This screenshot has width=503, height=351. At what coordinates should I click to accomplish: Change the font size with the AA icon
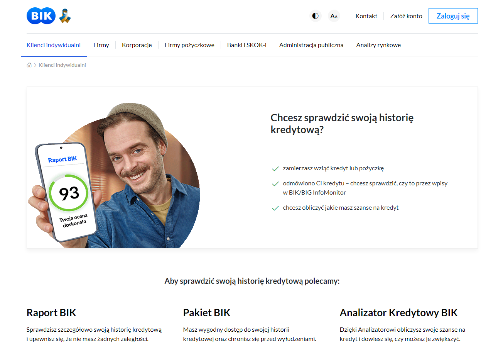334,16
